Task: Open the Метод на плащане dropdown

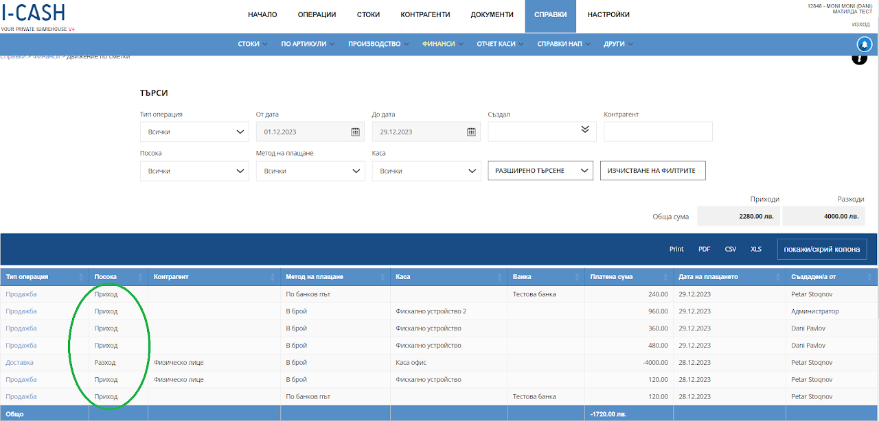Action: pos(310,171)
